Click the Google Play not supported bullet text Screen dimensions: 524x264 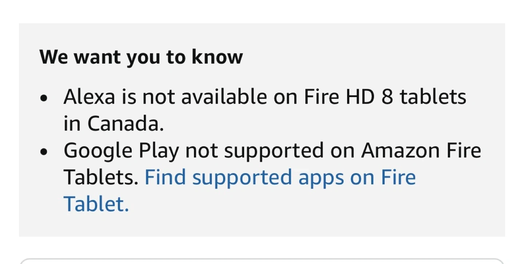(x=272, y=151)
